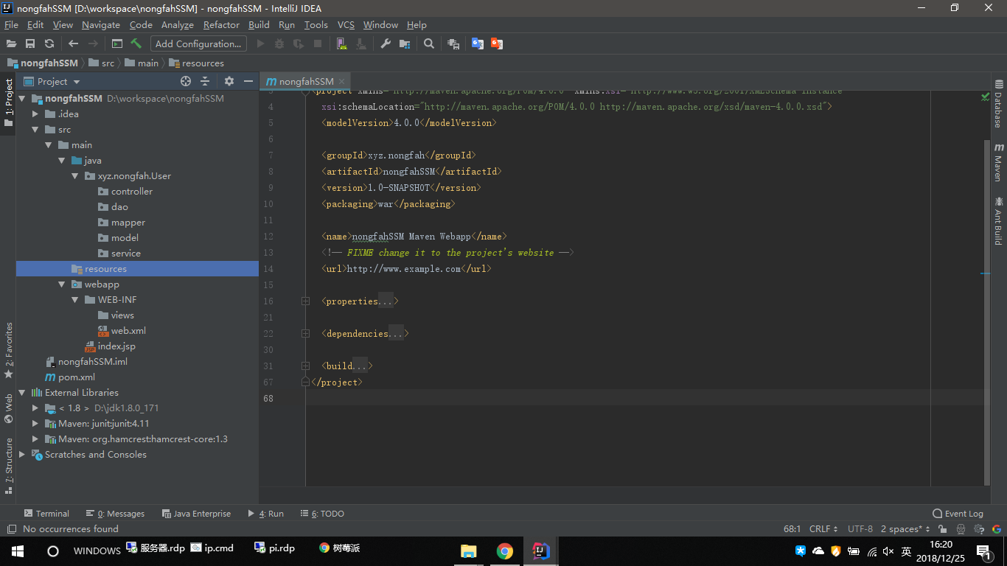The width and height of the screenshot is (1007, 566).
Task: Toggle the Favorites tool window side tab
Action: pyautogui.click(x=9, y=350)
